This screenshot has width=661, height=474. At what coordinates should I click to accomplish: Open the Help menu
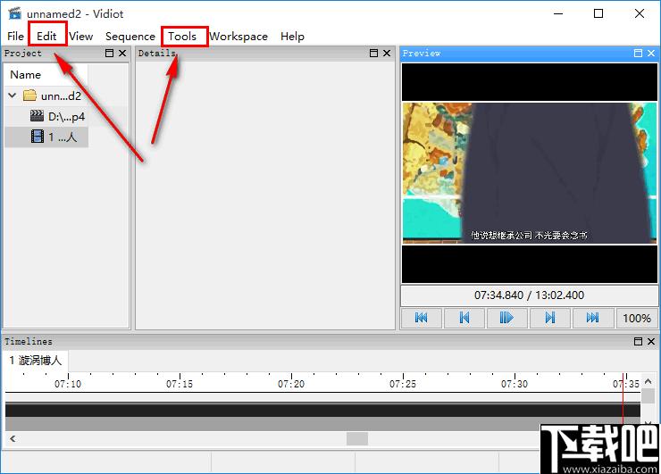tap(292, 37)
